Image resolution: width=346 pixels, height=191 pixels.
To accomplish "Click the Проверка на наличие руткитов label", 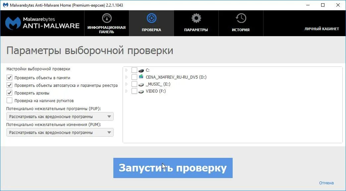I will [x=44, y=100].
